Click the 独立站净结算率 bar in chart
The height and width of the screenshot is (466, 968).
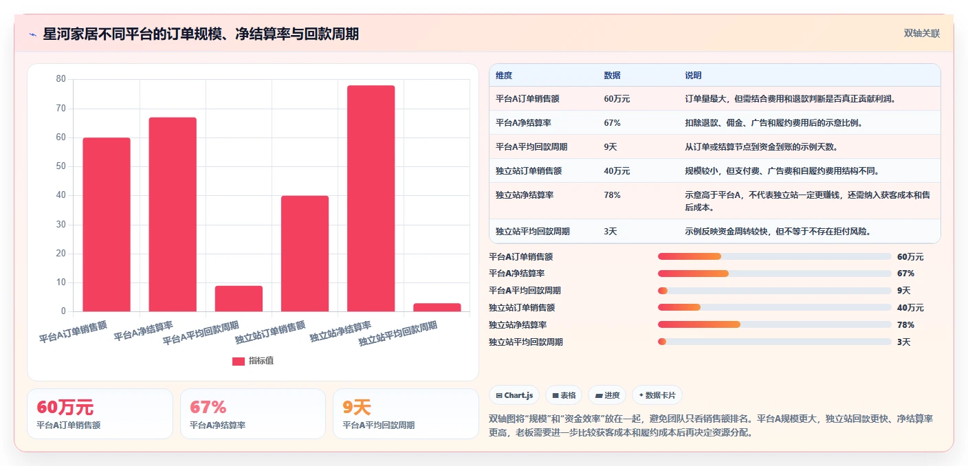[x=371, y=199]
